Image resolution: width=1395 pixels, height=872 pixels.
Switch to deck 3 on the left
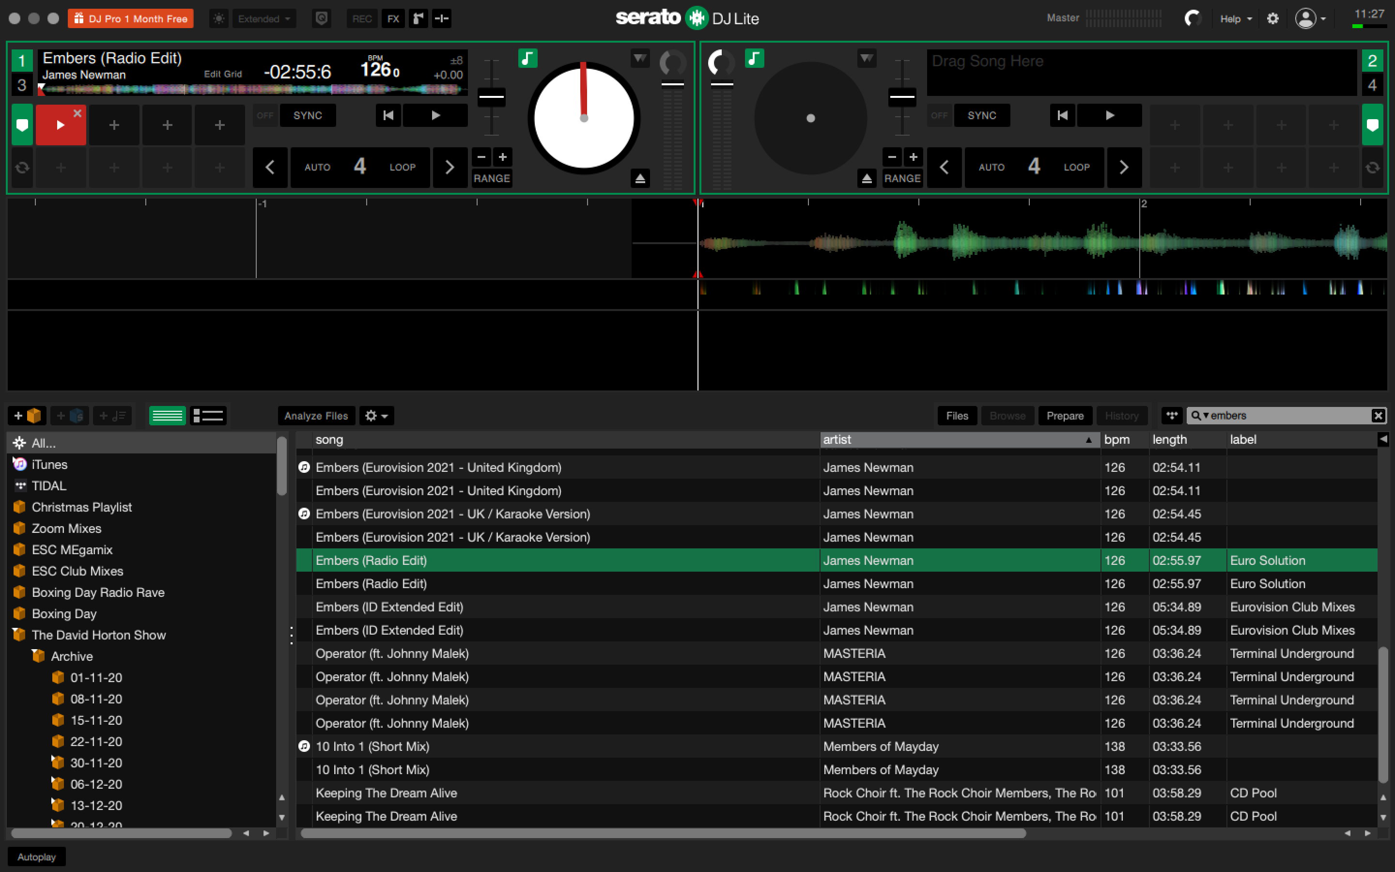click(x=22, y=85)
